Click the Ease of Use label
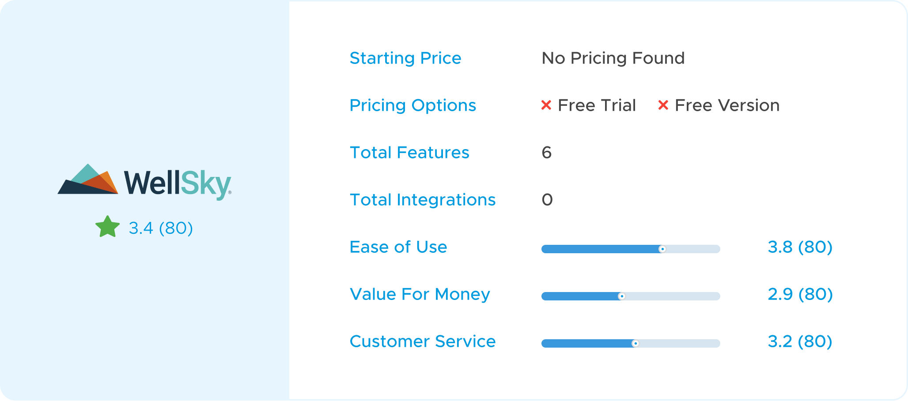 click(398, 247)
